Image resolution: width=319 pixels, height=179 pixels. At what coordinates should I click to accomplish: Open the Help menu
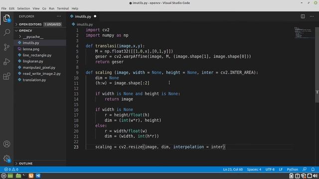point(75,8)
